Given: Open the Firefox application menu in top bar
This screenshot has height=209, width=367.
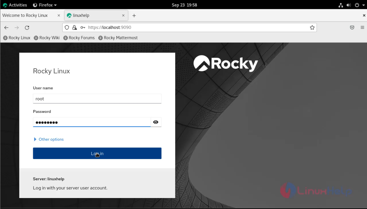Looking at the screenshot, I should pyautogui.click(x=45, y=5).
